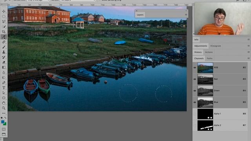This screenshot has height=141, width=251.
Task: Show the Alpha 1 channel
Action: (x=195, y=114)
